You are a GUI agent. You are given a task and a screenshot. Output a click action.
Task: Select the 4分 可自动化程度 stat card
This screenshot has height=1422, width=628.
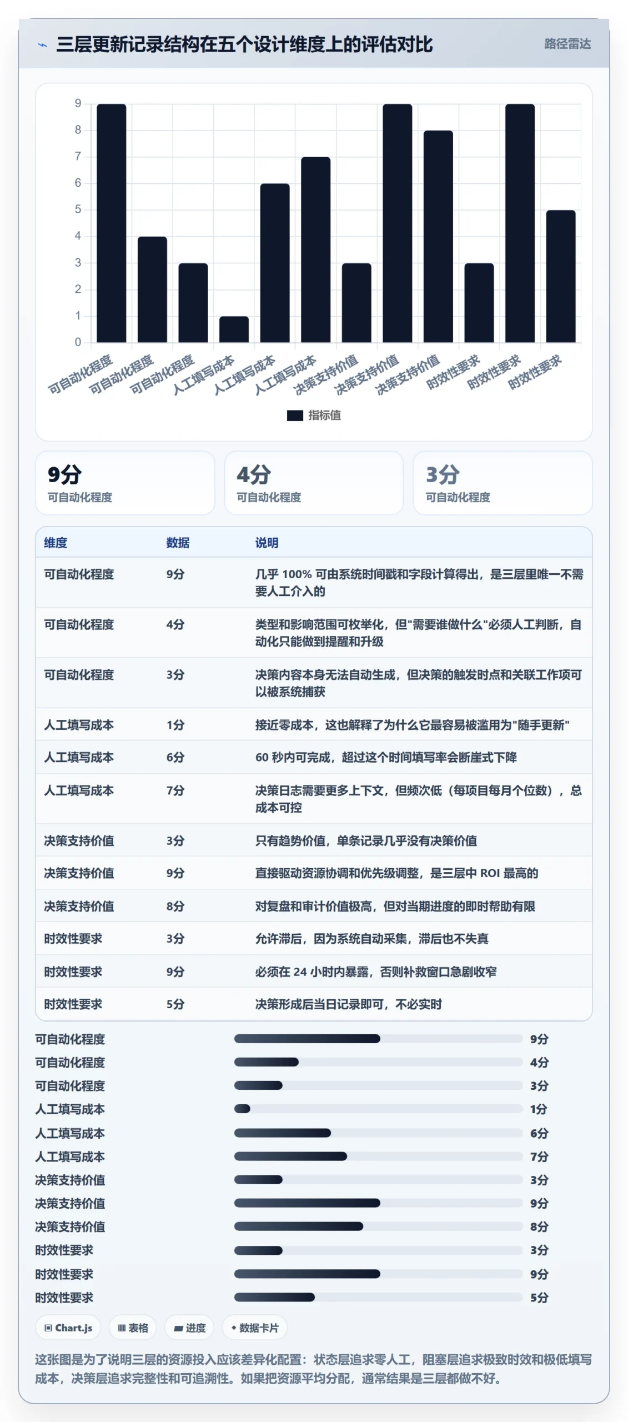tap(314, 483)
